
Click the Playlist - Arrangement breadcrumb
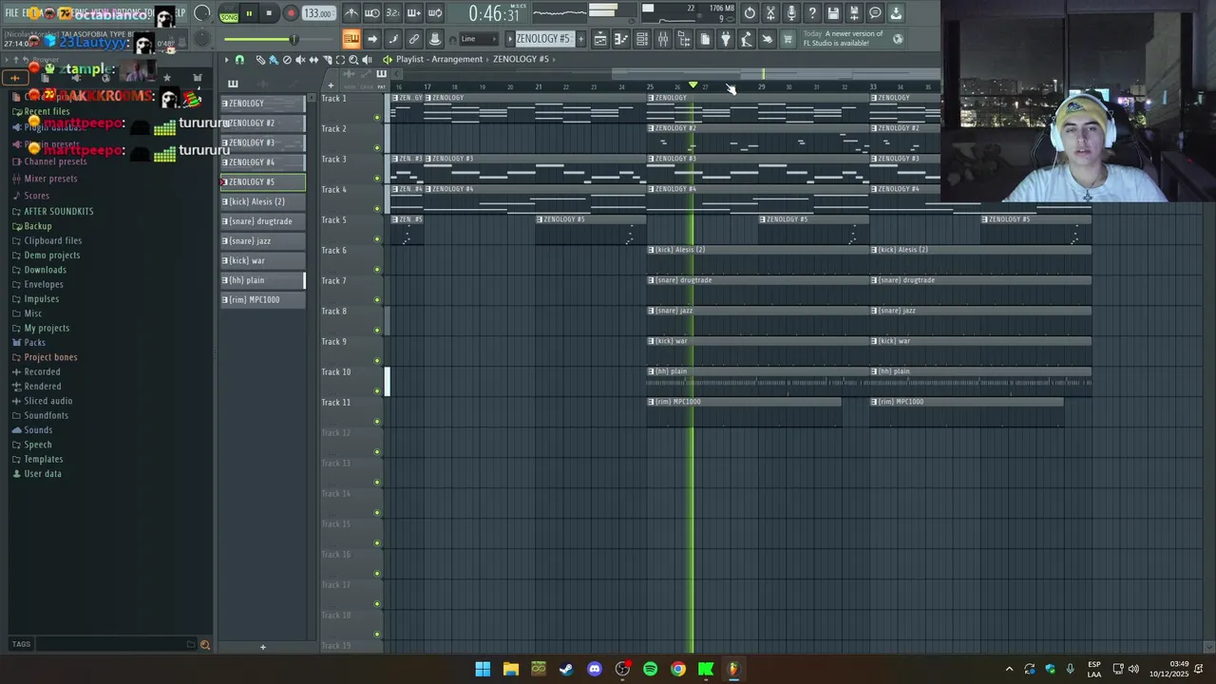click(439, 60)
